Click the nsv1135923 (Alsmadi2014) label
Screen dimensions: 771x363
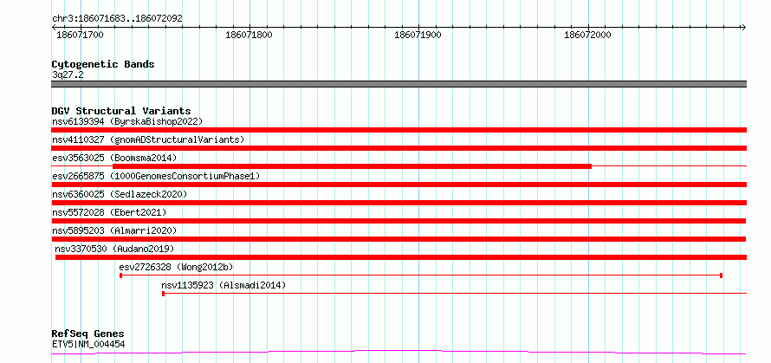224,285
